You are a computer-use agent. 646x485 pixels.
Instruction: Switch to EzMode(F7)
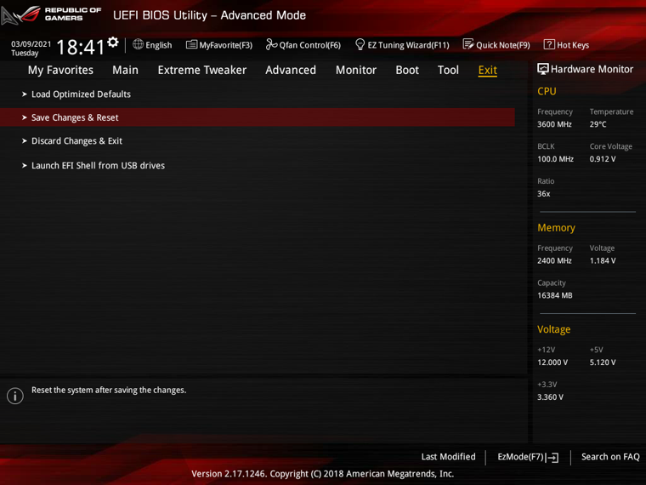[521, 457]
